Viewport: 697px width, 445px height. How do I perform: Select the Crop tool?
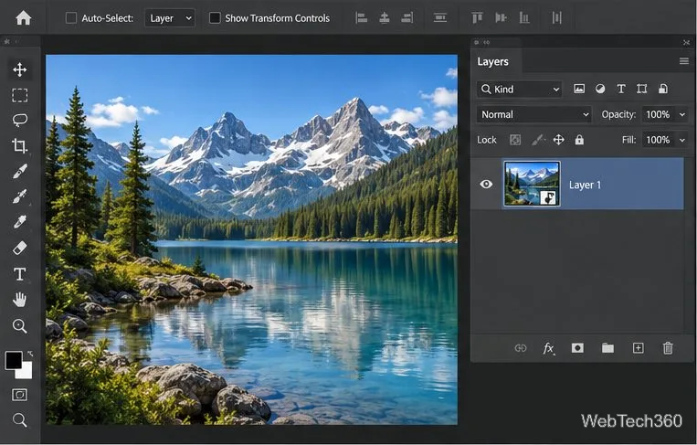click(x=19, y=145)
